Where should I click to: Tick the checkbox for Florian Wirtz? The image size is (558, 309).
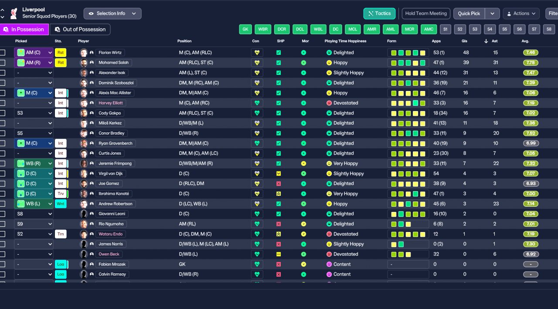point(3,53)
